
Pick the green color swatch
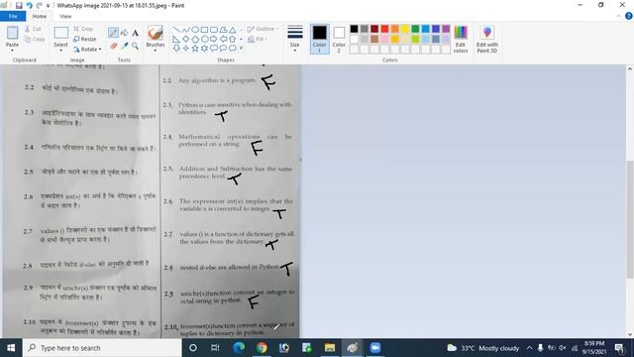point(415,29)
